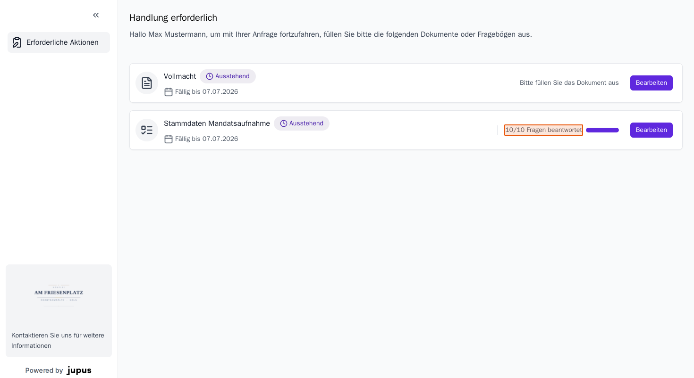
Task: Click the document icon for Vollmacht
Action: [x=147, y=83]
